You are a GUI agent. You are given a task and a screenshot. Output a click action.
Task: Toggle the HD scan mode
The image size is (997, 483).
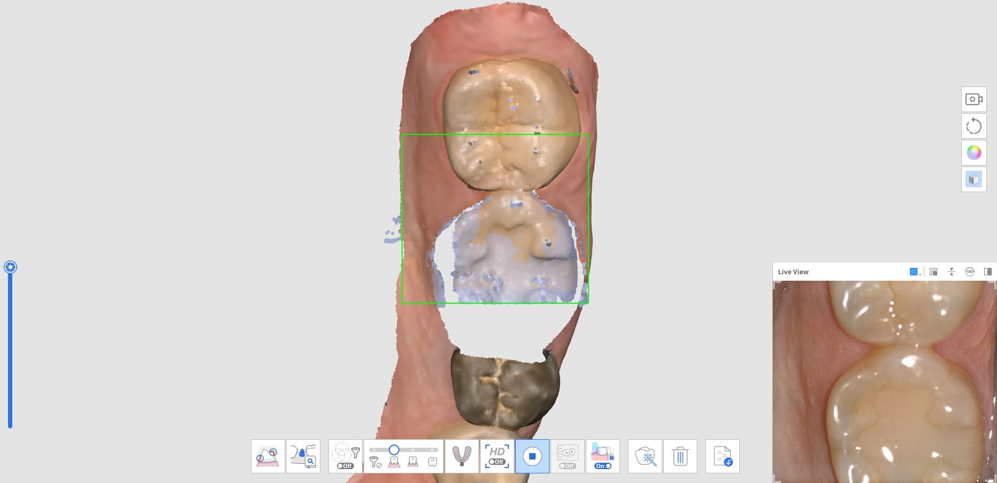pyautogui.click(x=497, y=456)
